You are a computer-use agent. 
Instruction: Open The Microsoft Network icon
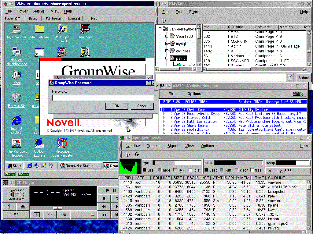17,148
